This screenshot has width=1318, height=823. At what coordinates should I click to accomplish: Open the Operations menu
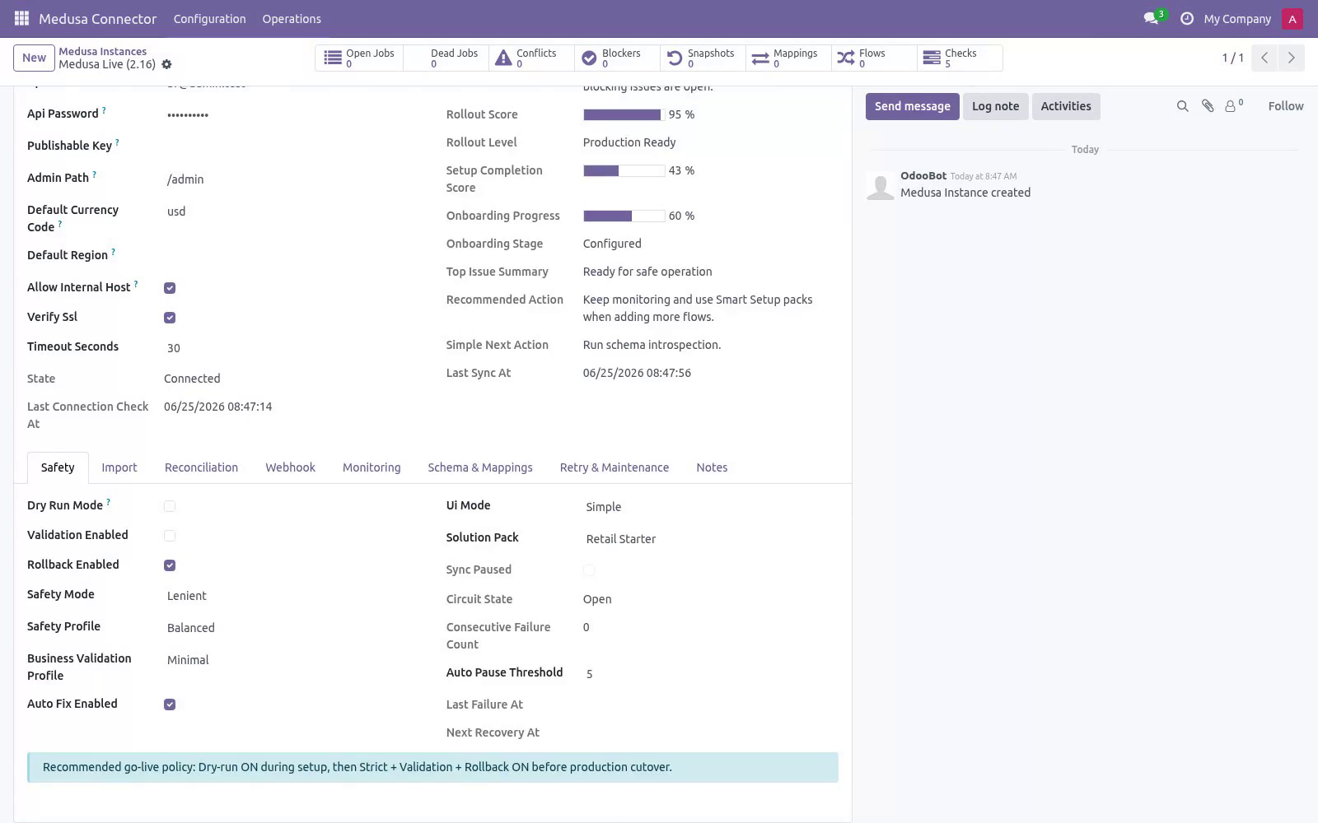pyautogui.click(x=292, y=19)
